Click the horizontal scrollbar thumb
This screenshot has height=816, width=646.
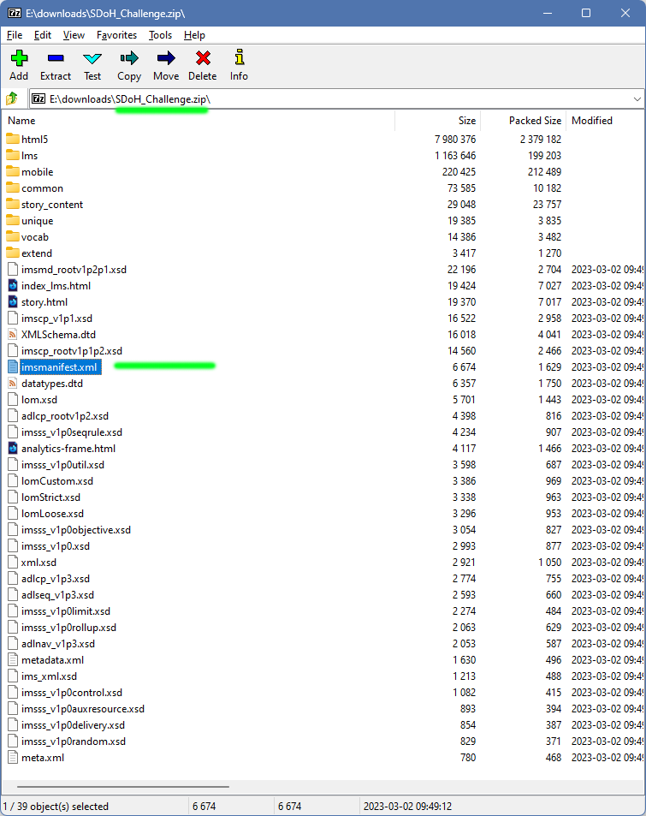coord(122,787)
